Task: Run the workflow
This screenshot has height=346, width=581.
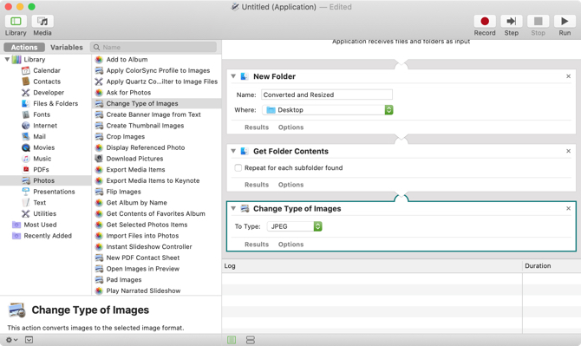Action: (x=565, y=22)
